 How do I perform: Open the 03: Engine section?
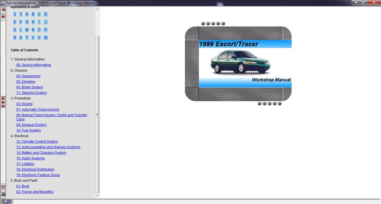click(x=24, y=104)
